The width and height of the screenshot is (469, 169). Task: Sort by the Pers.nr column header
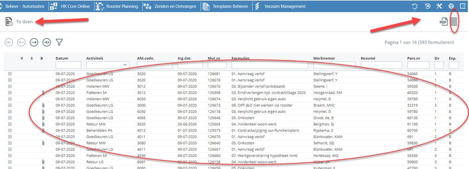[414, 59]
